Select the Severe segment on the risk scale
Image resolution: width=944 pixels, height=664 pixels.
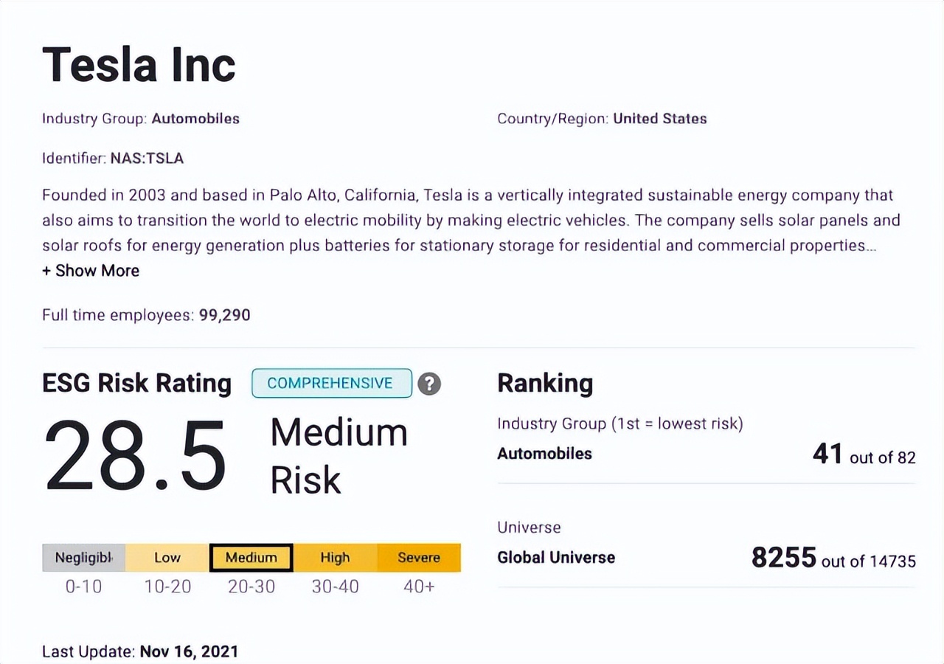pyautogui.click(x=419, y=558)
